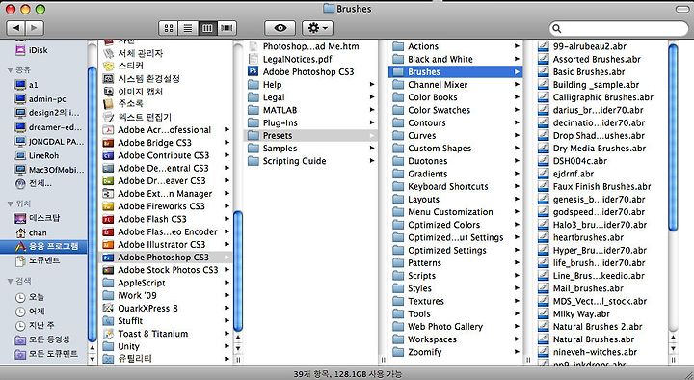Collapse the 공유 sidebar section
The width and height of the screenshot is (694, 380).
point(10,70)
